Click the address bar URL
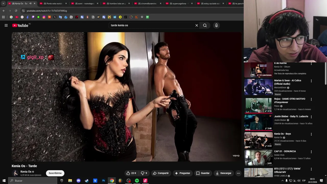The height and width of the screenshot is (184, 327). (x=47, y=11)
